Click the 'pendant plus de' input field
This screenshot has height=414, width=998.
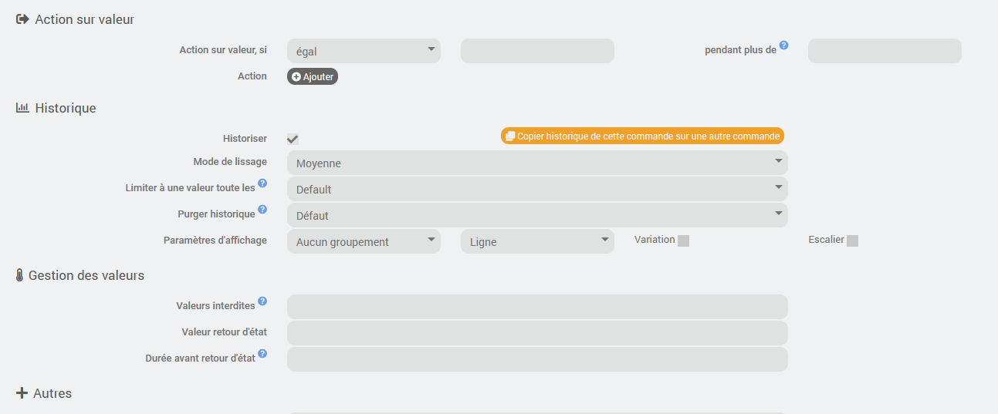pyautogui.click(x=885, y=52)
